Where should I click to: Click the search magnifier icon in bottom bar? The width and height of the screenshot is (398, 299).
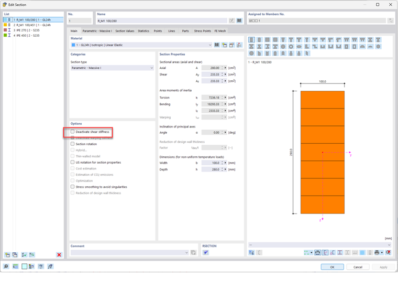tap(6, 266)
